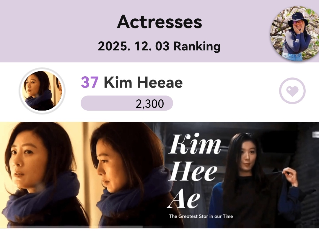This screenshot has width=319, height=231.
Task: Select the profile-view photo in the banner
Action: [130, 175]
